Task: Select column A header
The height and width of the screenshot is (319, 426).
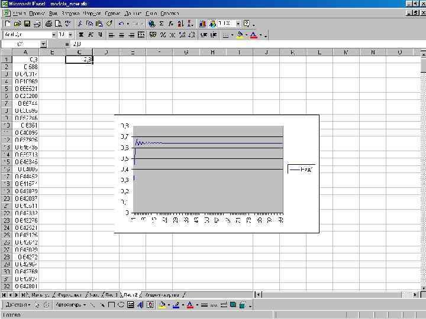Action: tap(25, 52)
